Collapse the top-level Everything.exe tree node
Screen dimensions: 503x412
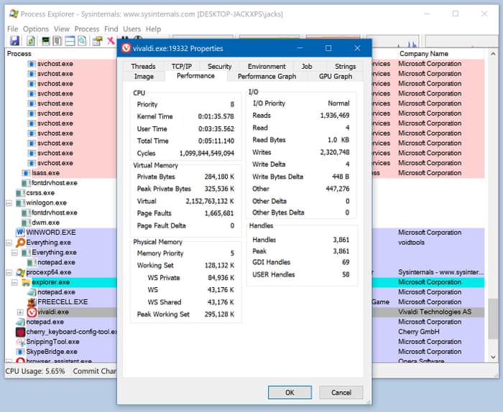[9, 243]
